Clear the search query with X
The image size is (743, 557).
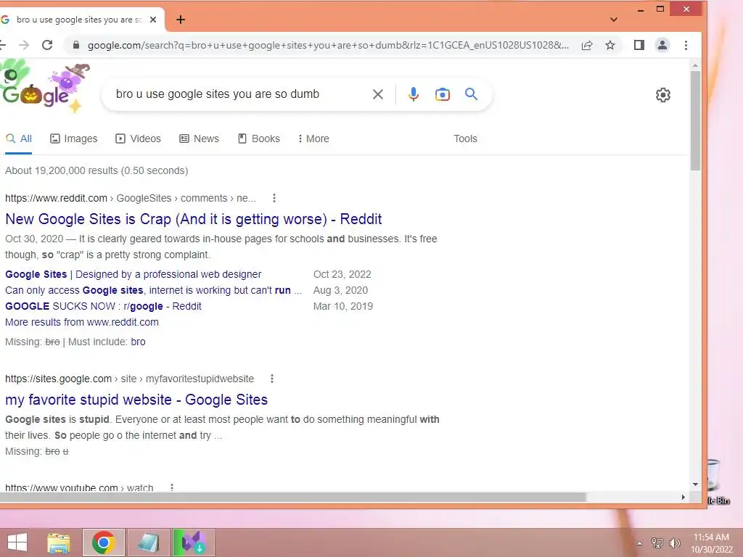click(377, 94)
